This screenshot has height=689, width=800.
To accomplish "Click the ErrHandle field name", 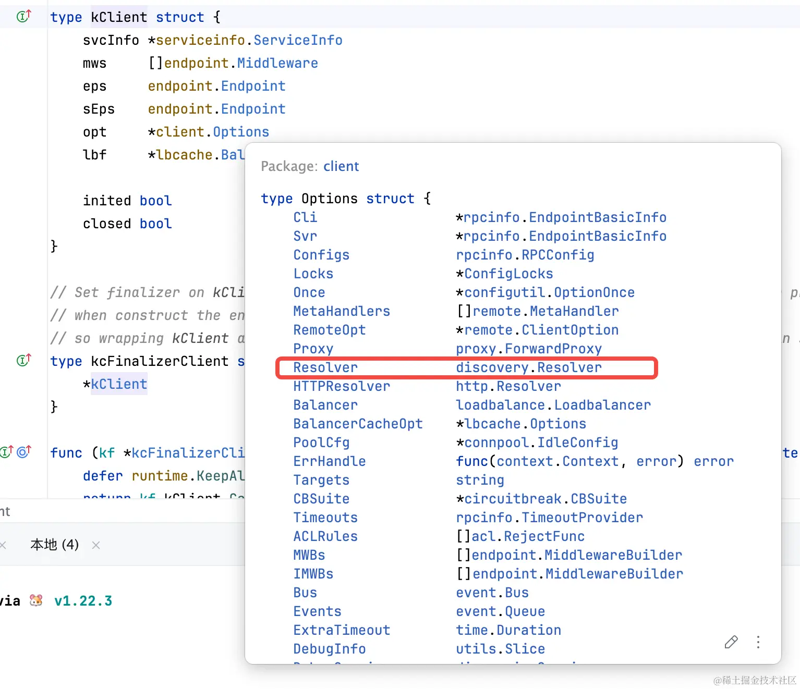I will point(330,461).
